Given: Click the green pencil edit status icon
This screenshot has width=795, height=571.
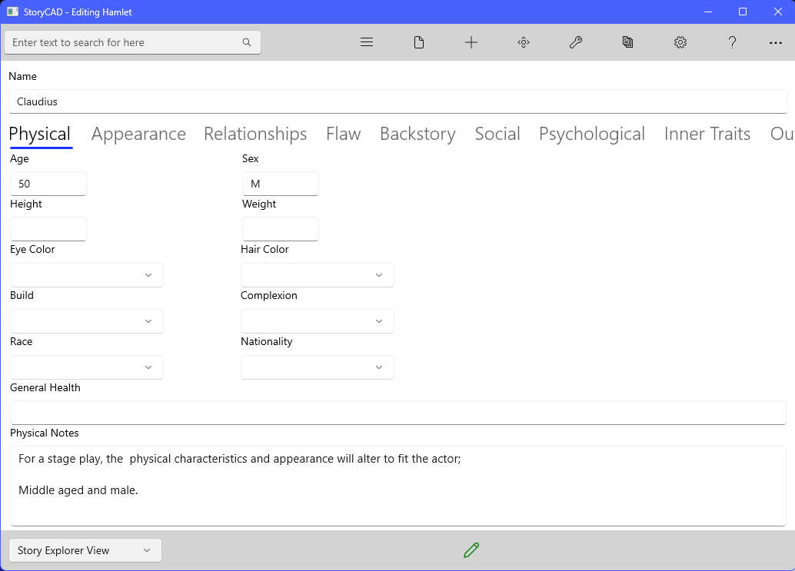Looking at the screenshot, I should point(471,550).
